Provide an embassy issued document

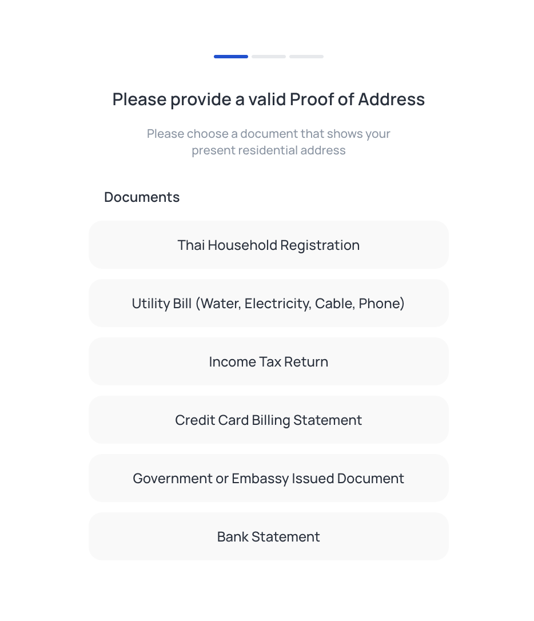268,478
